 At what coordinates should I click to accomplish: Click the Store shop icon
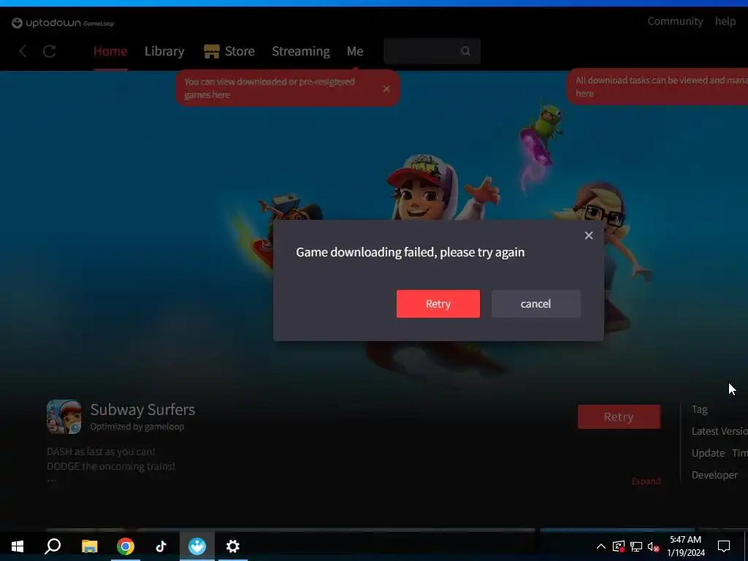(211, 51)
